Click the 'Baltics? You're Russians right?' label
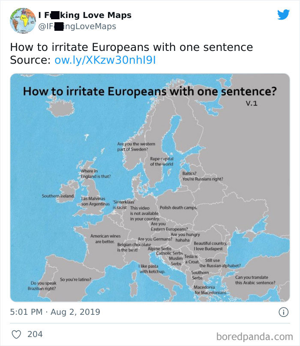The height and width of the screenshot is (346, 300). tap(203, 176)
